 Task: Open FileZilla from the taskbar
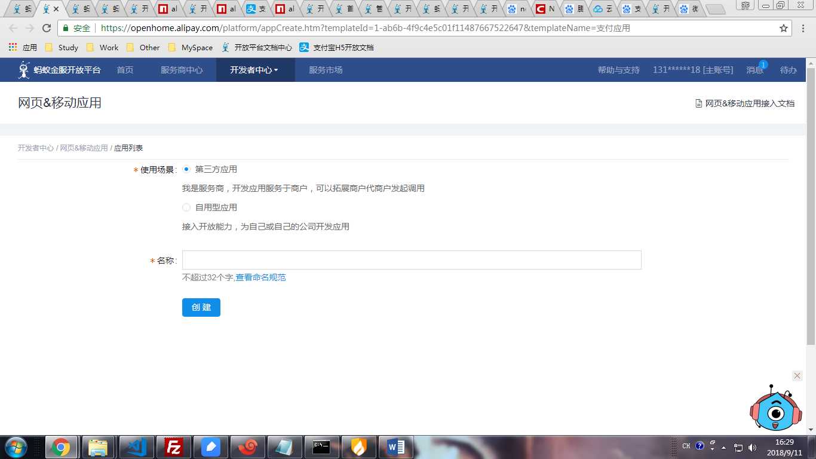pyautogui.click(x=174, y=447)
